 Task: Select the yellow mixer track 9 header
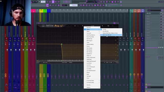click(x=41, y=11)
